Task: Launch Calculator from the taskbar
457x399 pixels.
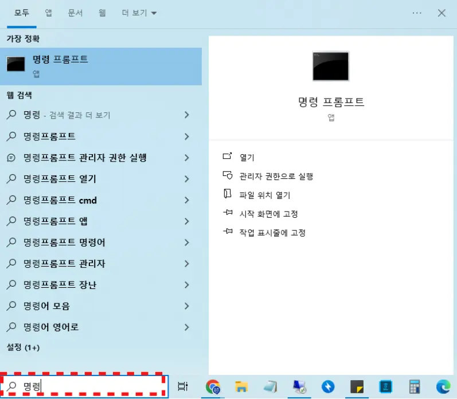Action: coord(415,387)
